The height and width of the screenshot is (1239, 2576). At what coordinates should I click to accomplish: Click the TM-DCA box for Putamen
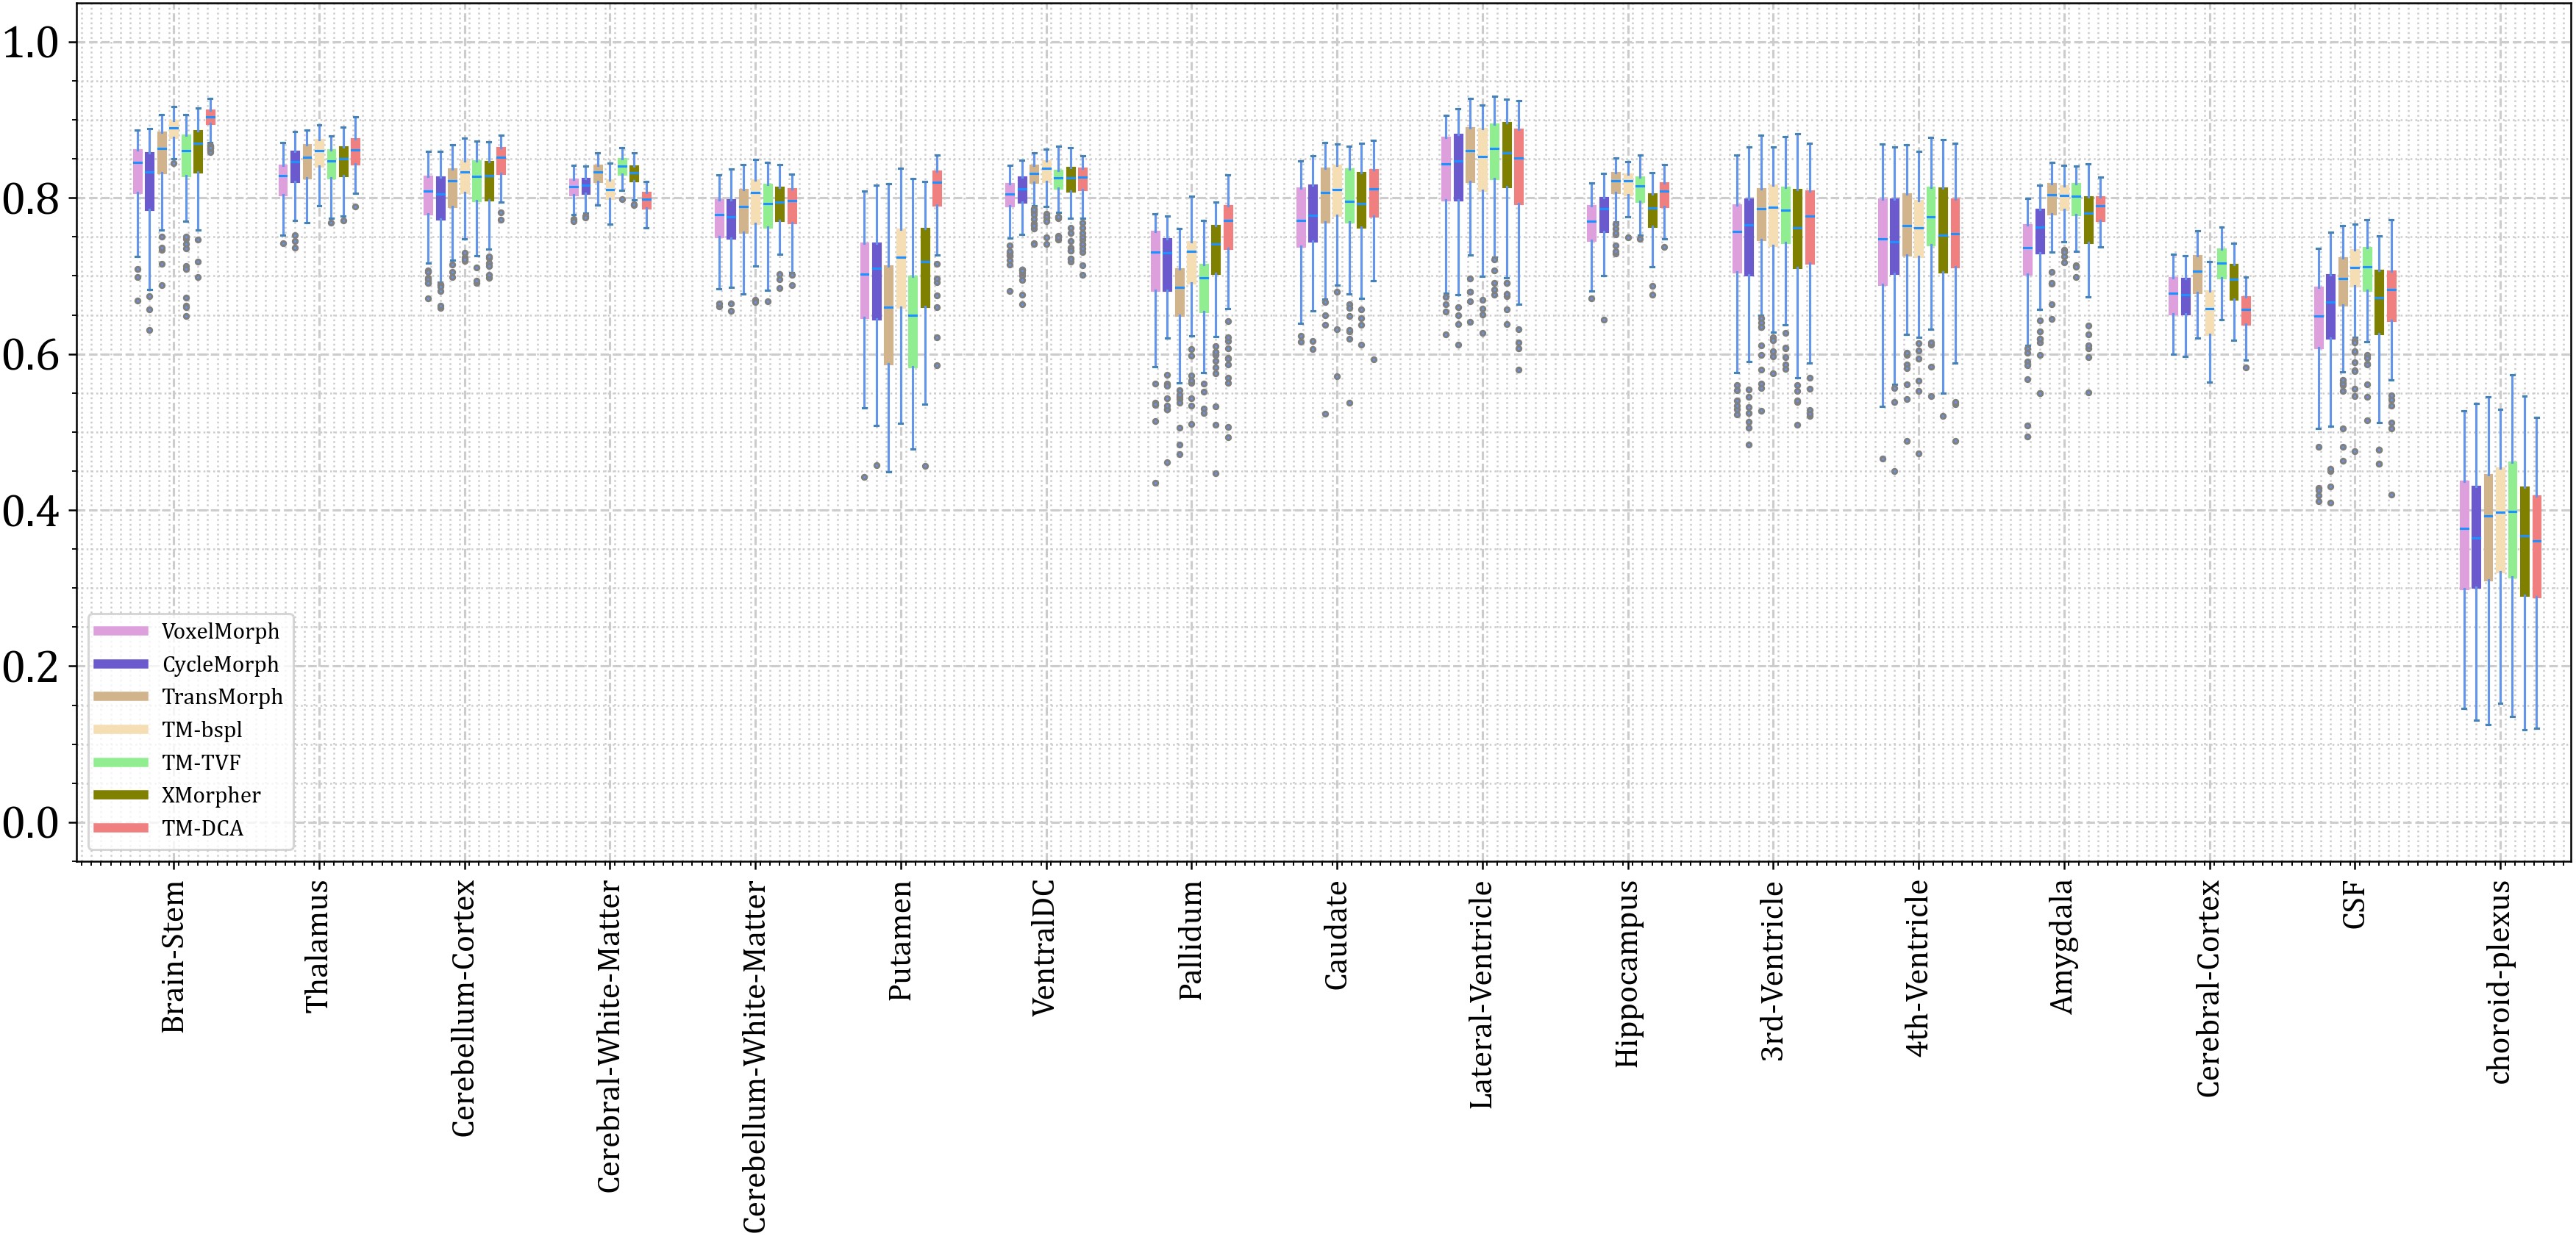(x=937, y=189)
